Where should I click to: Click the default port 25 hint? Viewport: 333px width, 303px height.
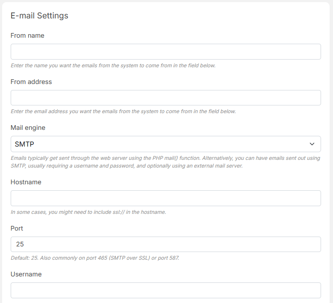click(x=94, y=258)
